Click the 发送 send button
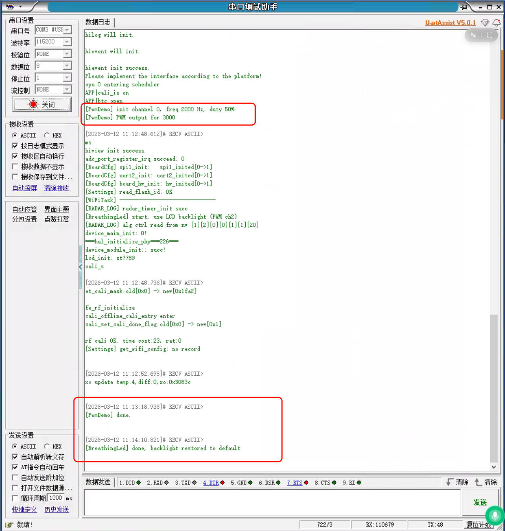Image resolution: width=505 pixels, height=531 pixels. pos(480,502)
